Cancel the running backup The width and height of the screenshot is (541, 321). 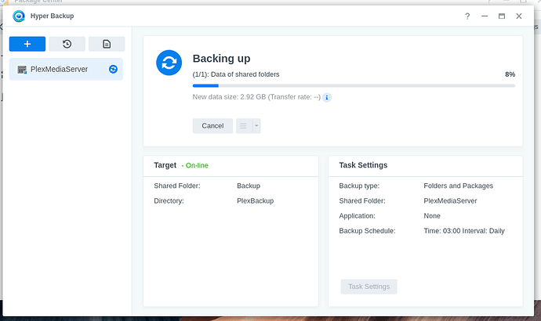point(212,126)
